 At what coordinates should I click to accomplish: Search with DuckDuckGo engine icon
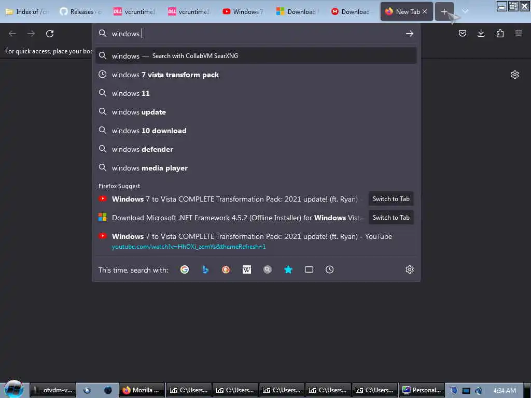pyautogui.click(x=226, y=269)
